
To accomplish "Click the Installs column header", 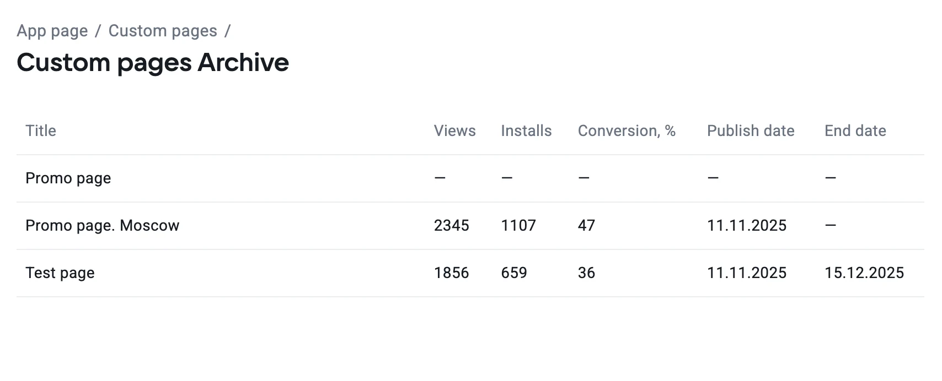I will point(526,130).
